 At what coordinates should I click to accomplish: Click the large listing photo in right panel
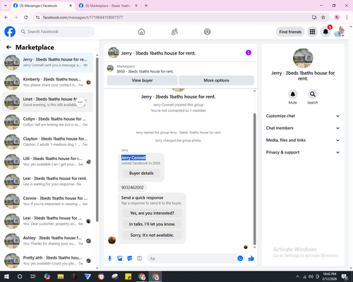303,58
